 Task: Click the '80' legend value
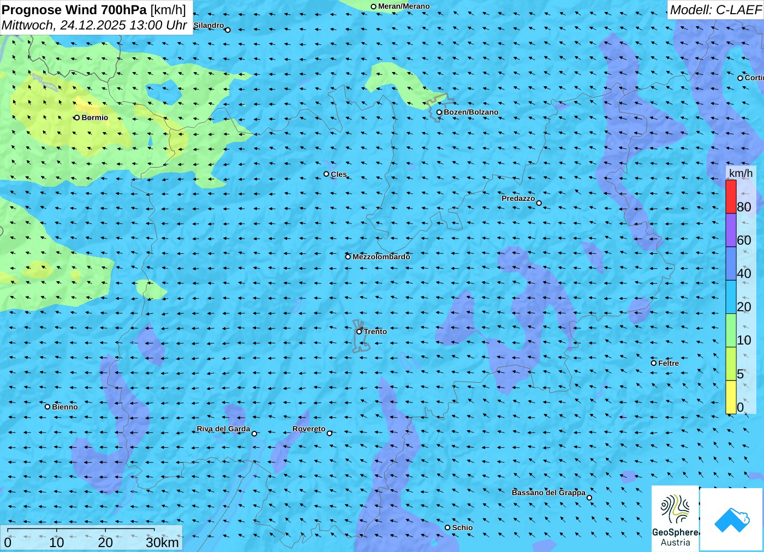(x=744, y=207)
